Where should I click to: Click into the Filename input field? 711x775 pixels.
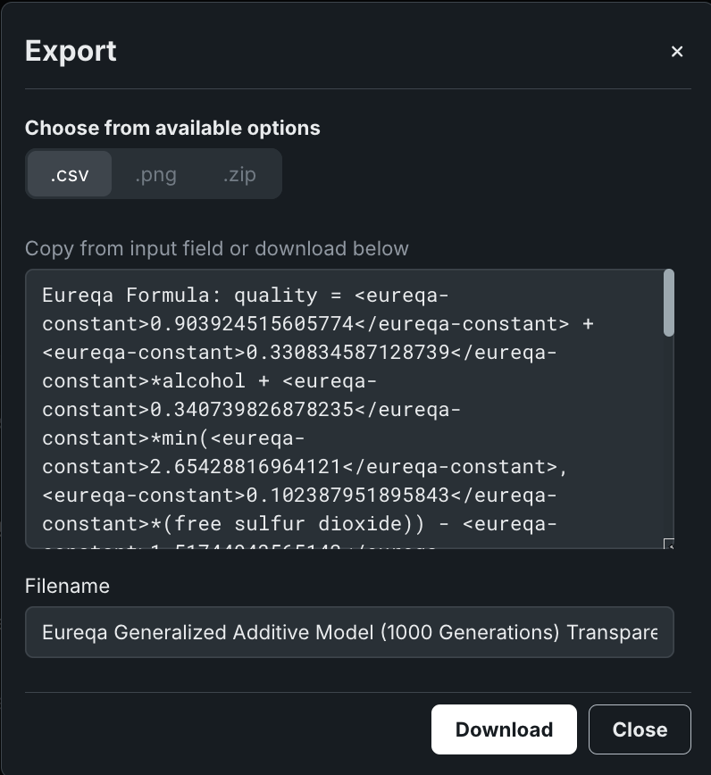349,632
